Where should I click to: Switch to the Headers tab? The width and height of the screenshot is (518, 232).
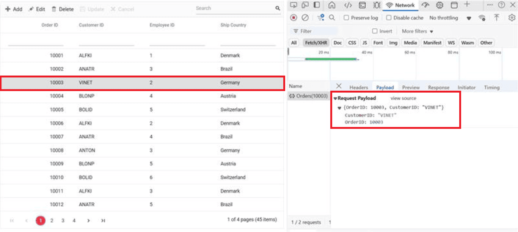tap(359, 87)
